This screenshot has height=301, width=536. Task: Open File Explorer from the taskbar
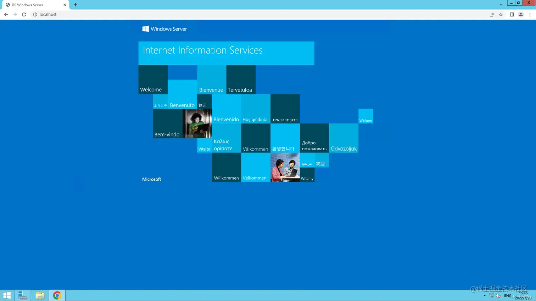tap(40, 296)
